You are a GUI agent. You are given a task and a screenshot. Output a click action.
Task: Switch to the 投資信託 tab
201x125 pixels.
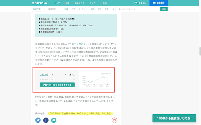pyautogui.click(x=52, y=9)
